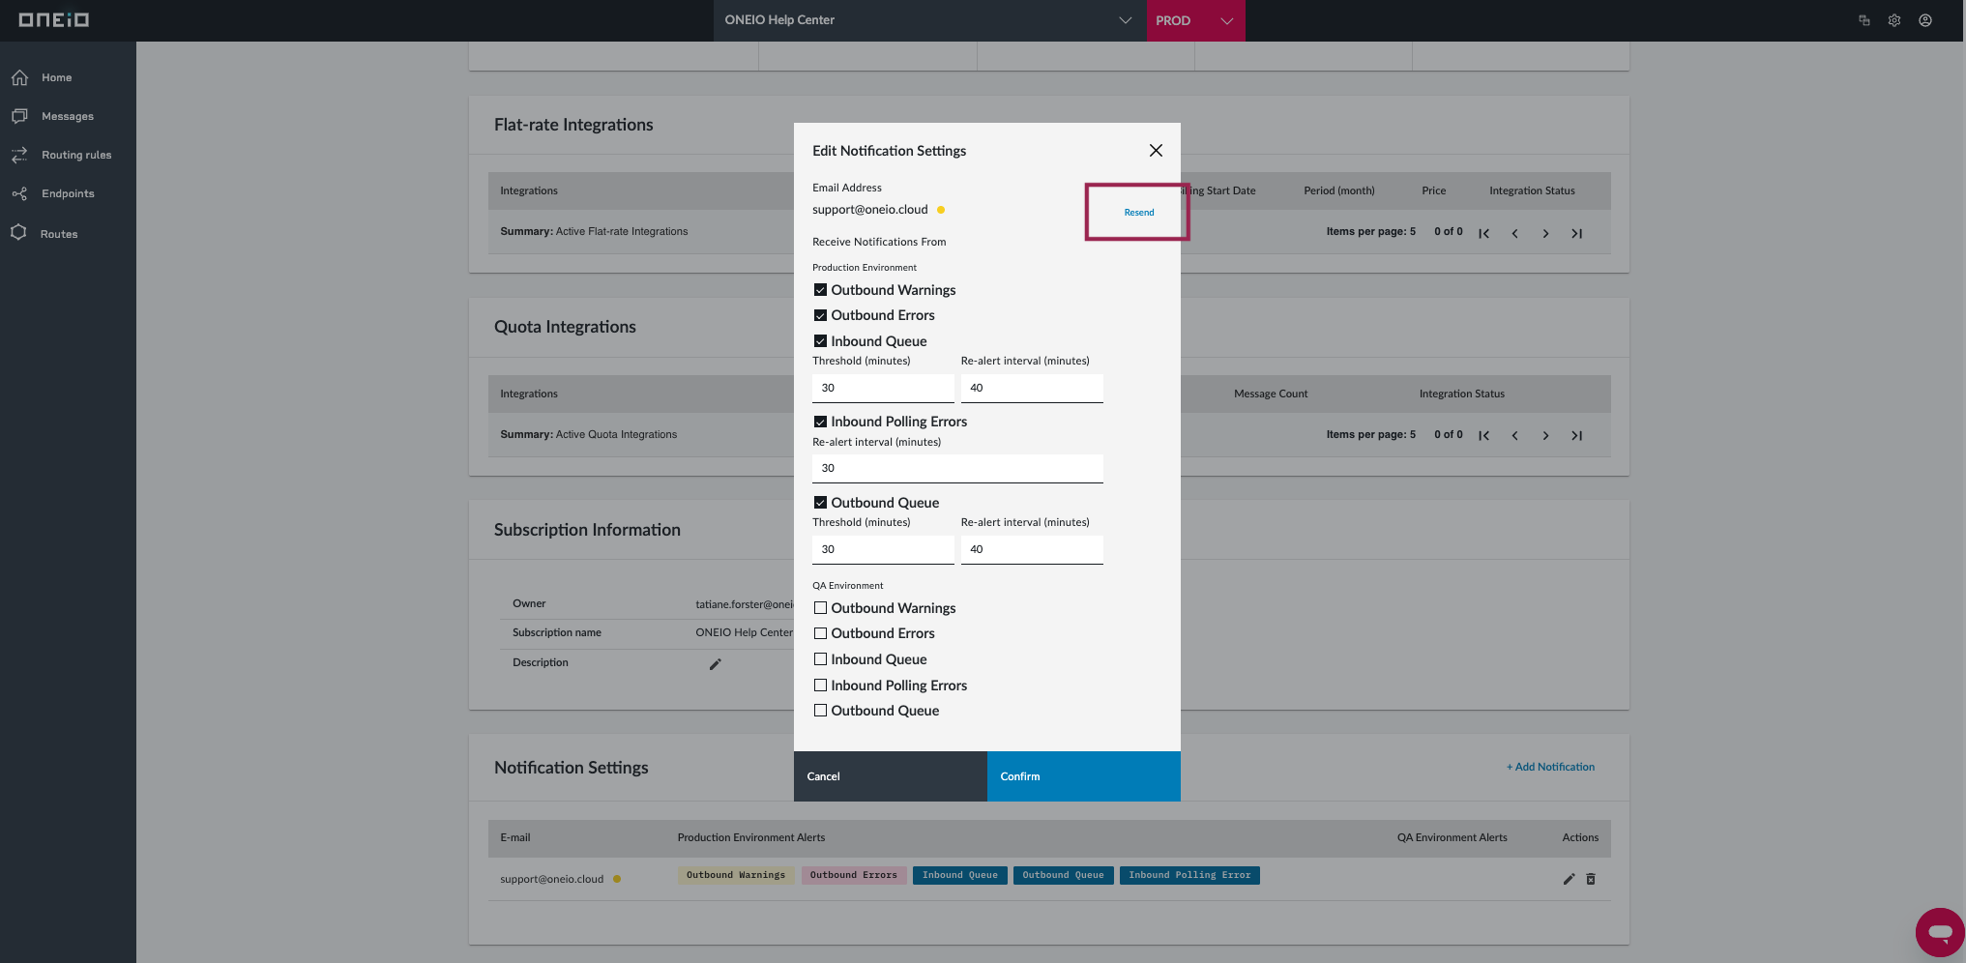
Task: Uncheck Production Outbound Errors
Action: [x=820, y=315]
